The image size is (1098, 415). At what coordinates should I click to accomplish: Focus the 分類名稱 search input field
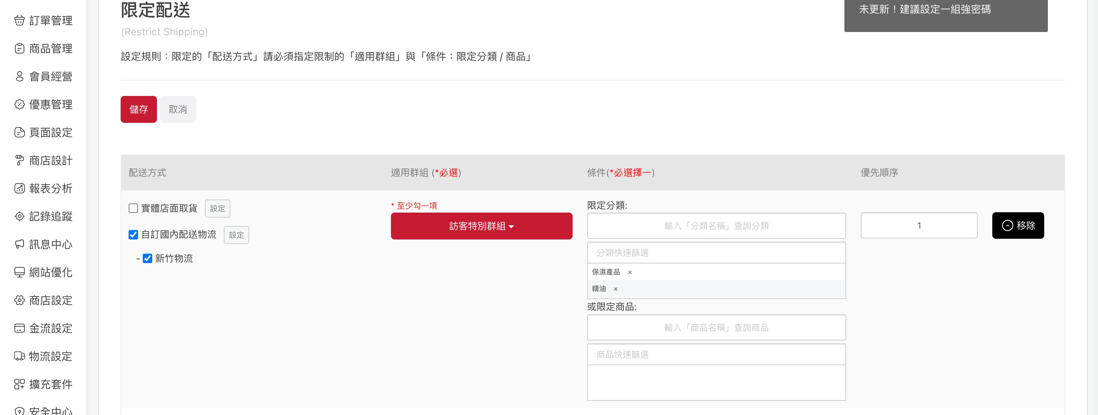click(x=716, y=226)
